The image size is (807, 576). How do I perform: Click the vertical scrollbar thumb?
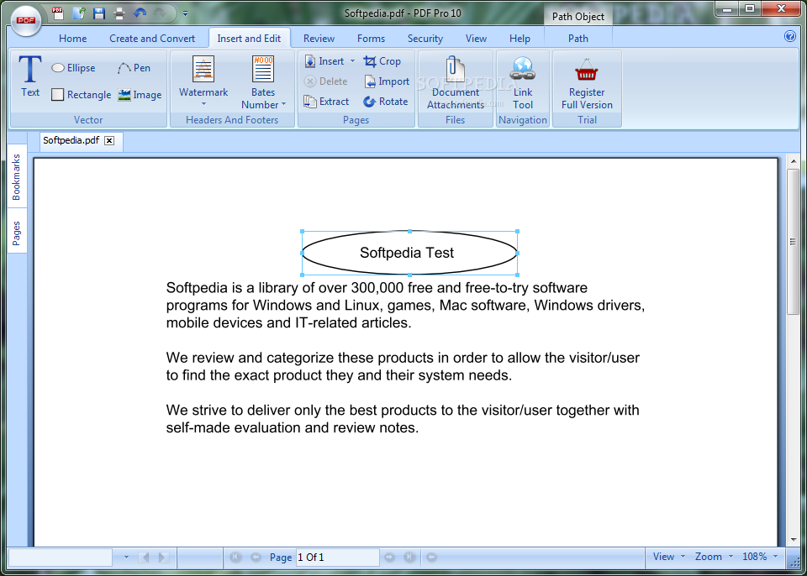[x=793, y=242]
